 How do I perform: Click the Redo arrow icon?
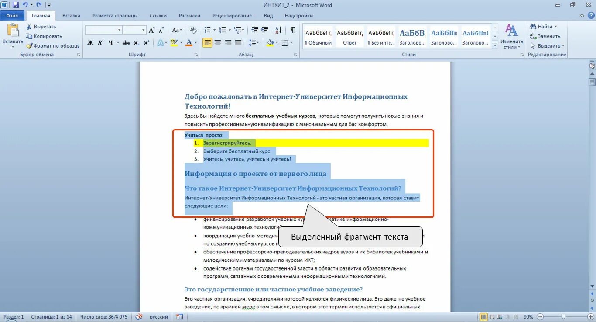tap(39, 5)
